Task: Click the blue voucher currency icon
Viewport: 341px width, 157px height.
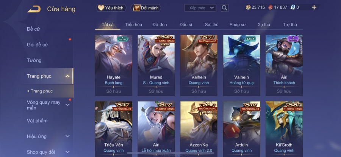Action: click(x=293, y=8)
